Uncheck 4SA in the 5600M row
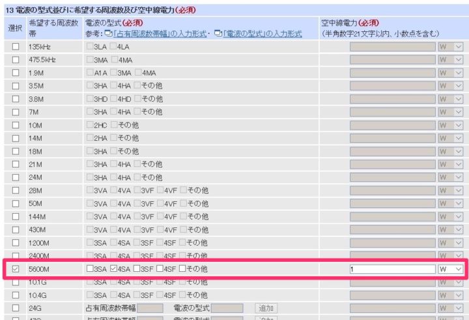This screenshot has height=320, width=469. click(x=114, y=269)
